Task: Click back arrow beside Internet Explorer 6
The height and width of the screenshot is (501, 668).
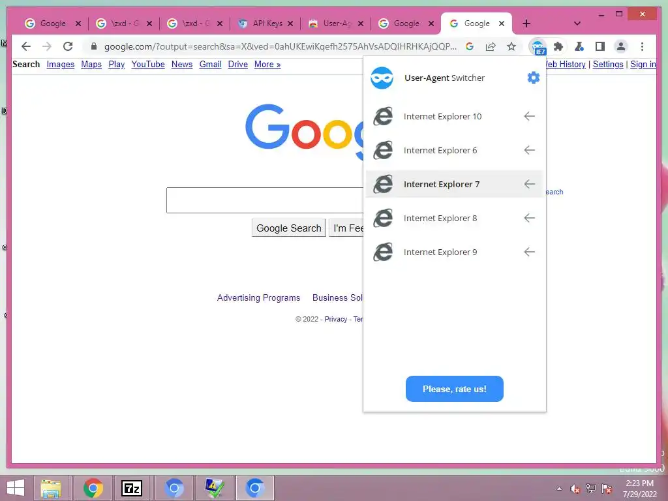Action: click(530, 150)
